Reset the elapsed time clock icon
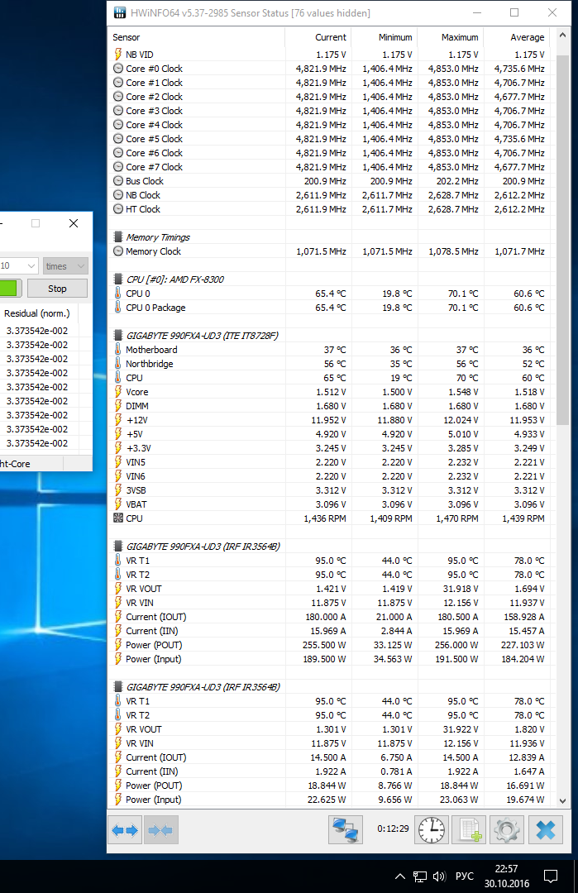This screenshot has height=893, width=578. point(432,830)
